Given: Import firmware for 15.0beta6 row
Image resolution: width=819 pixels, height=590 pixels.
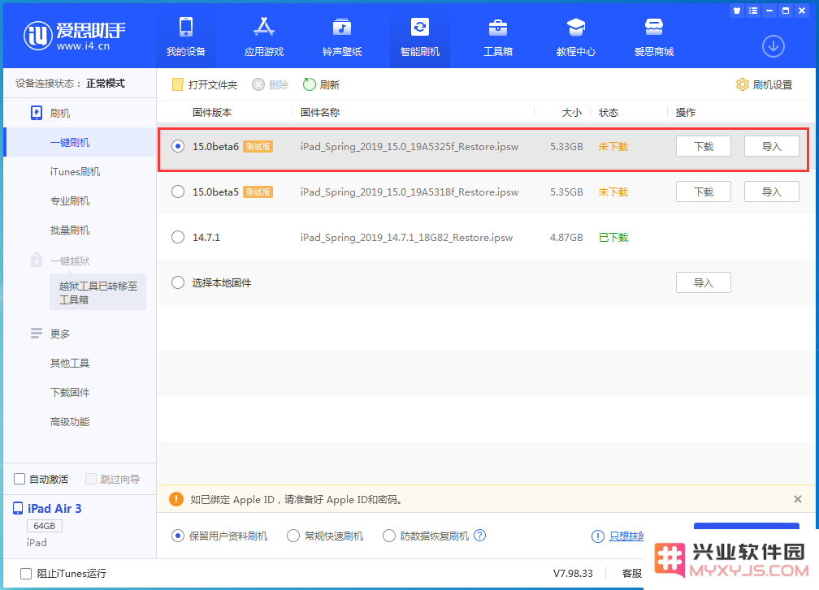Looking at the screenshot, I should click(772, 147).
